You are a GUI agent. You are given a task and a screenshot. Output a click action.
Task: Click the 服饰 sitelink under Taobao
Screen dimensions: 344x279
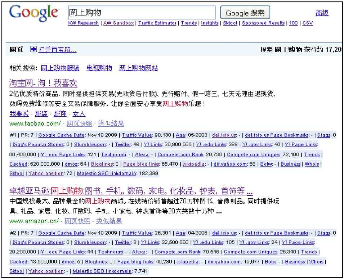click(60, 114)
